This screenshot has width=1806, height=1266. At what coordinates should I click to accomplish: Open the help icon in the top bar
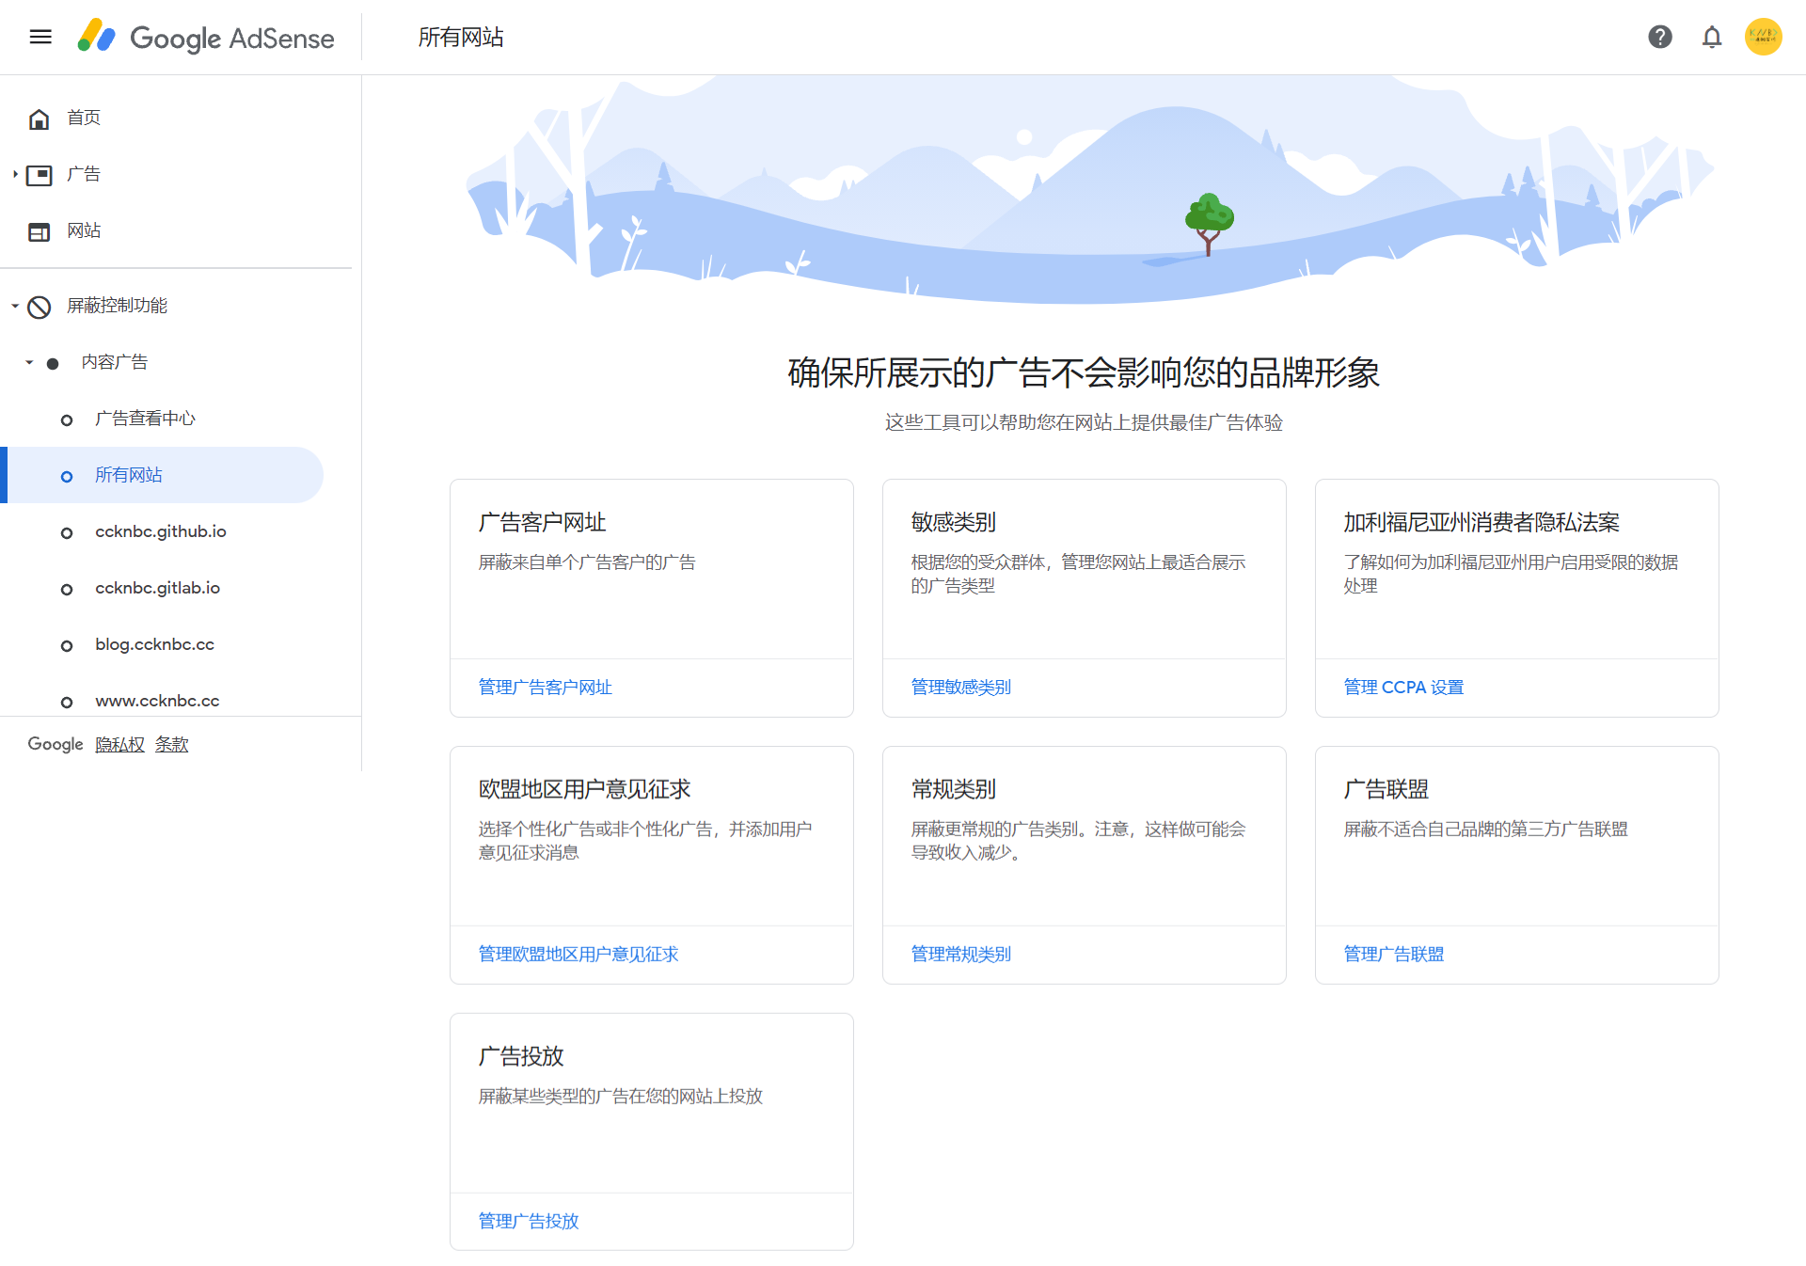click(1660, 37)
